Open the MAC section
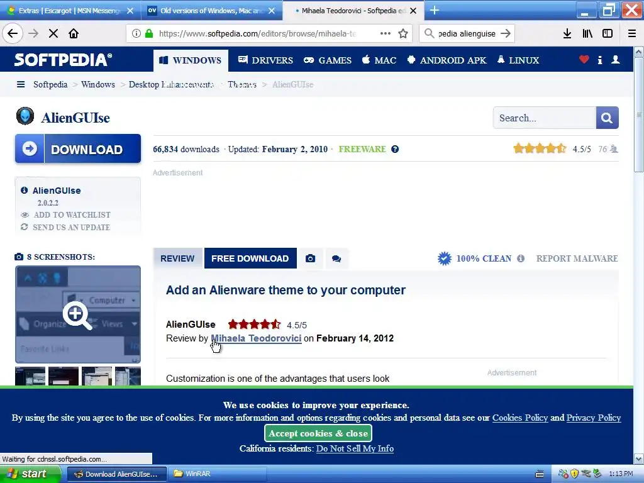This screenshot has width=644, height=483. pyautogui.click(x=379, y=60)
